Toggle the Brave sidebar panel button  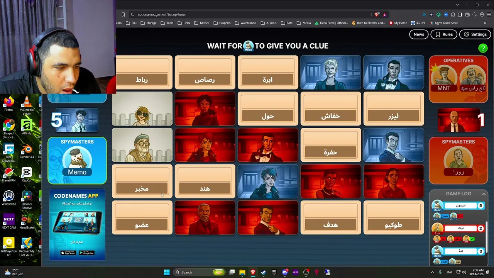460,15
